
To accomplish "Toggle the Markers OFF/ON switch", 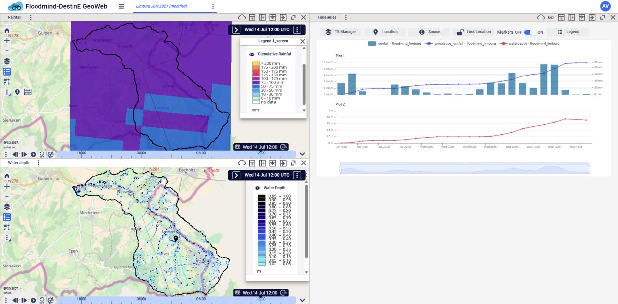I will (530, 32).
